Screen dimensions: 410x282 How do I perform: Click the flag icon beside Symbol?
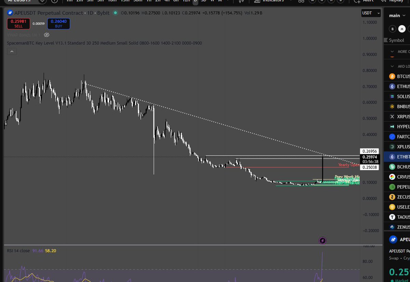pyautogui.click(x=386, y=40)
